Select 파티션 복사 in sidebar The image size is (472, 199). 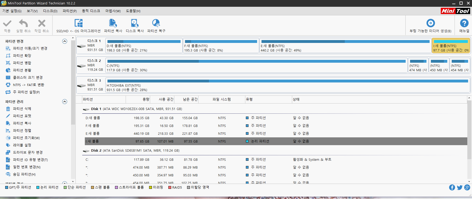point(18,123)
